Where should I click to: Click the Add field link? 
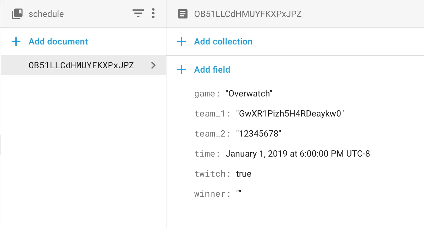point(212,70)
